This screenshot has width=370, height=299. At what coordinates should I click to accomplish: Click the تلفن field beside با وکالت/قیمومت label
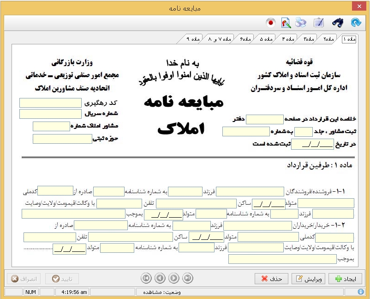point(119,203)
